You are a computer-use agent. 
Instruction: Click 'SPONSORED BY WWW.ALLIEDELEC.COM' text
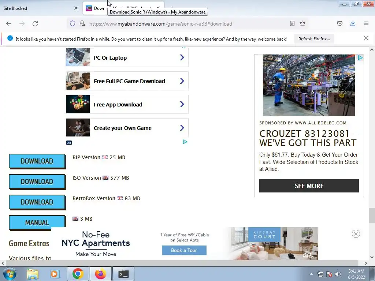click(x=303, y=123)
